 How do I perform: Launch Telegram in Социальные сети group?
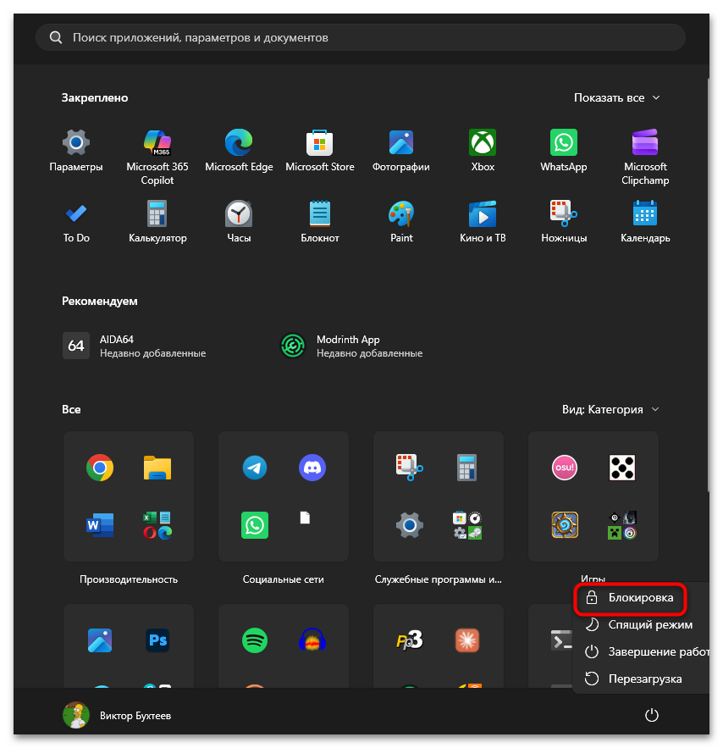(x=255, y=468)
